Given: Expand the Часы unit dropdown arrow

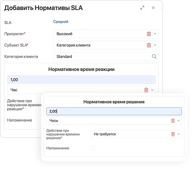Looking at the screenshot, I should tap(179, 121).
